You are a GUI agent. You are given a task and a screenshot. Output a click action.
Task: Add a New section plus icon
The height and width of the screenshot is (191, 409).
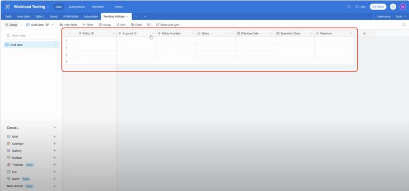[x=54, y=186]
